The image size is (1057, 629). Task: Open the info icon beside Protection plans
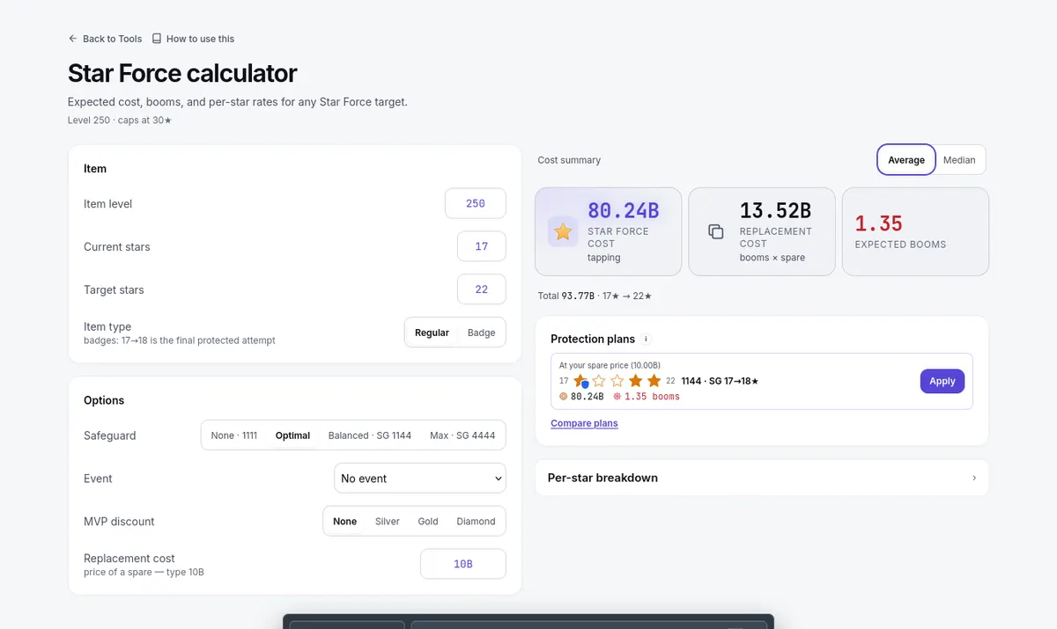pos(646,339)
